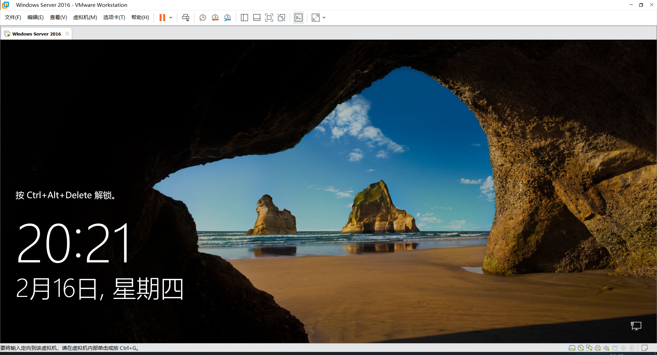The width and height of the screenshot is (657, 355).
Task: Click the 按 Ctrl+Alt+Delete 解锁 prompt
Action: pyautogui.click(x=65, y=195)
